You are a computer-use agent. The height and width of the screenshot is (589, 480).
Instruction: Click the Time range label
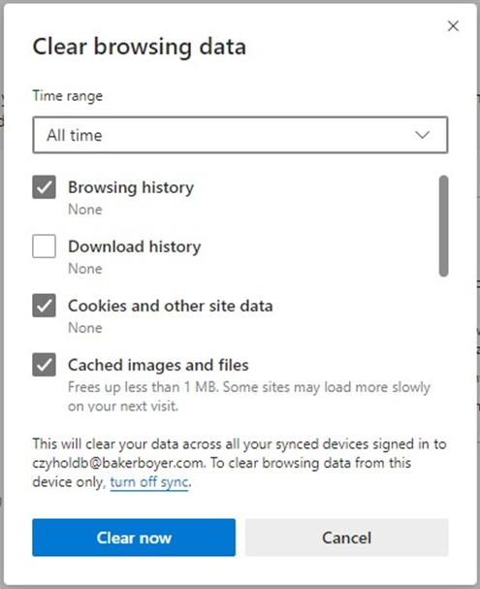(67, 96)
